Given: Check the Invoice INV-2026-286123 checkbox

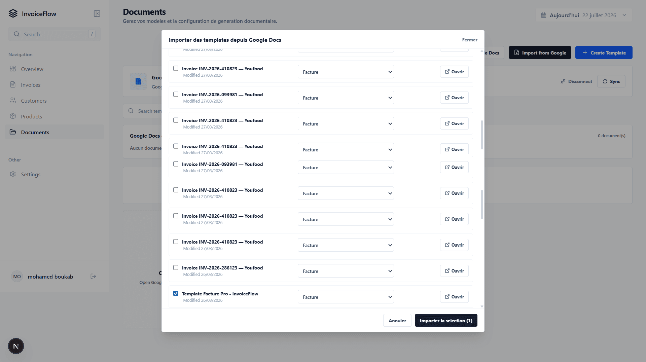Looking at the screenshot, I should pos(176,267).
